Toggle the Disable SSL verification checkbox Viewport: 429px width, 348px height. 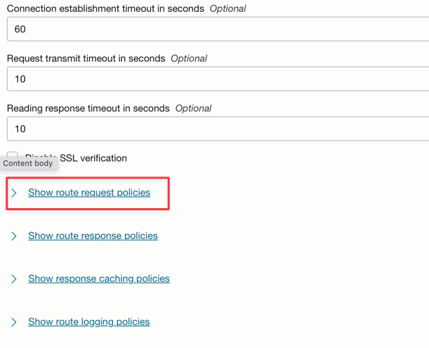(x=13, y=155)
